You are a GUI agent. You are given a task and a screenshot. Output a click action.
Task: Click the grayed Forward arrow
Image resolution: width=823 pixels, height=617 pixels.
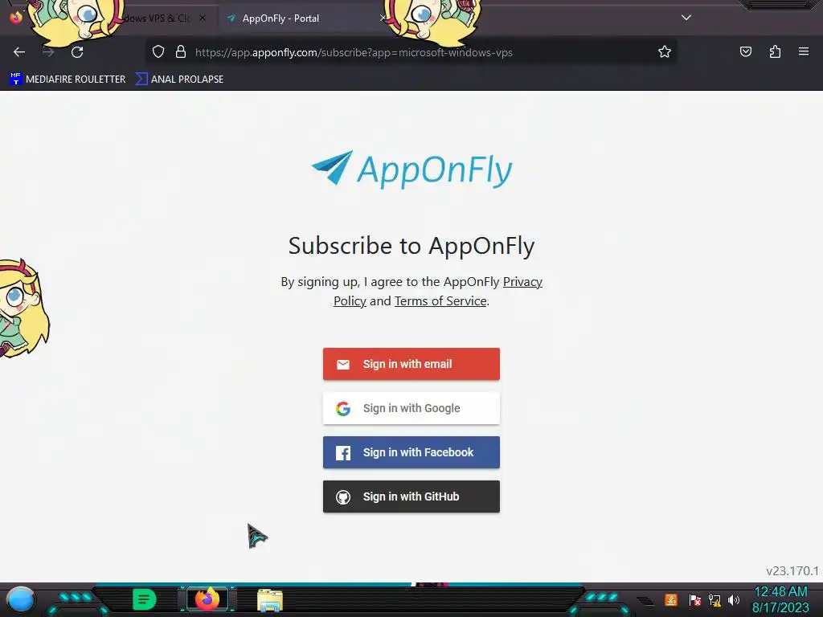click(48, 52)
